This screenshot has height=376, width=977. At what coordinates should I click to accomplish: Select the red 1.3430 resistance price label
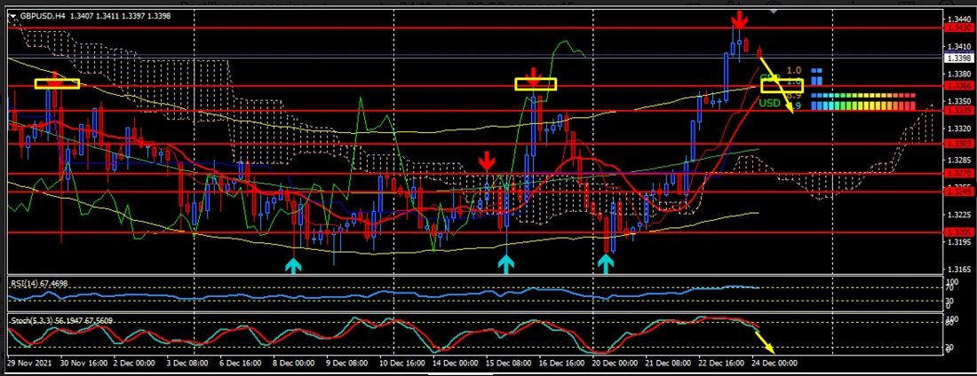(x=959, y=28)
